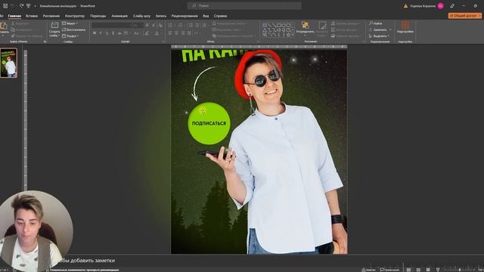
Task: Click the font color A button
Action: click(x=157, y=33)
